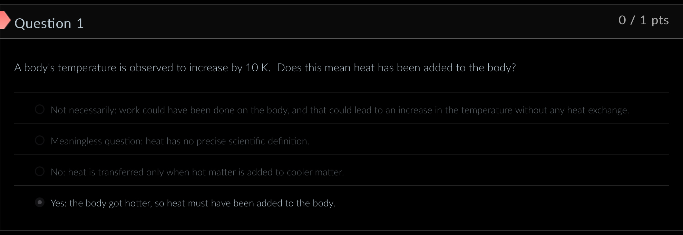Select the 'Meaningless question' radio button
The image size is (683, 235).
pyautogui.click(x=40, y=140)
